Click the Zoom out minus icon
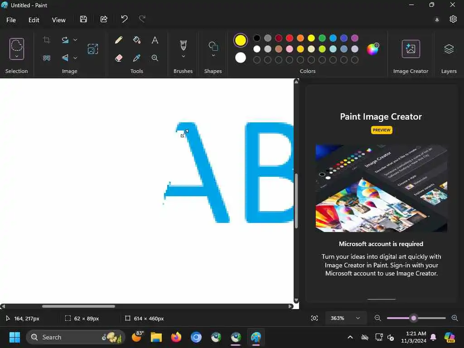The image size is (464, 348). pos(377,318)
